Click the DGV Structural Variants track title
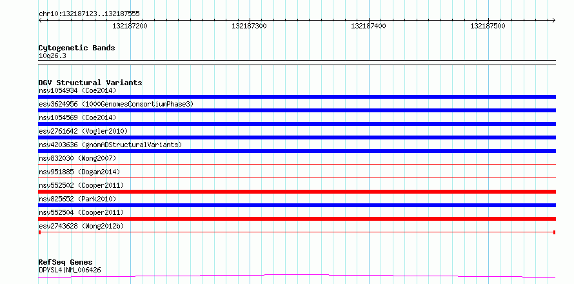The height and width of the screenshot is (284, 574). (x=90, y=83)
